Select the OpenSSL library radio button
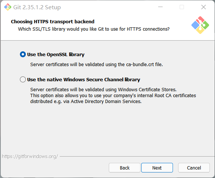215x178 pixels. tap(23, 54)
